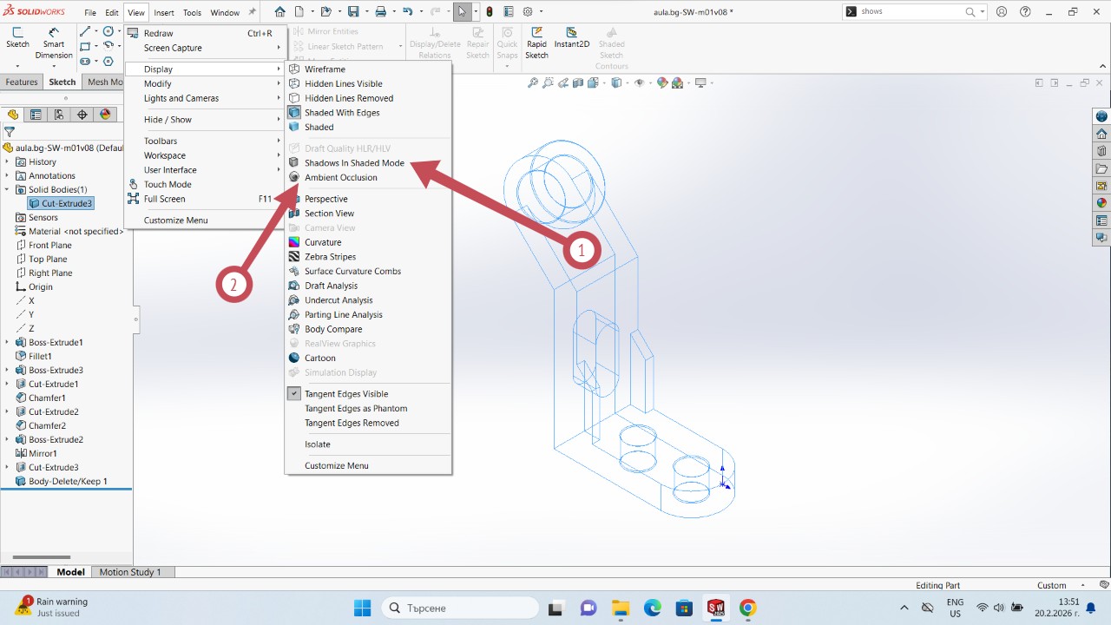Click the Save icon in top toolbar
Image resolution: width=1111 pixels, height=625 pixels.
(353, 12)
